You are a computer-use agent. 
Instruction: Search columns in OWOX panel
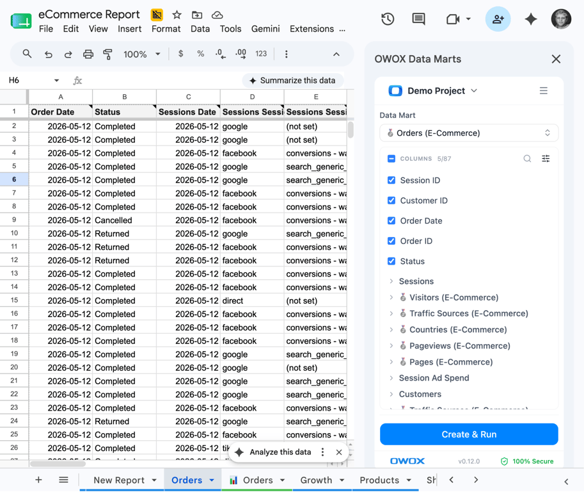point(527,158)
